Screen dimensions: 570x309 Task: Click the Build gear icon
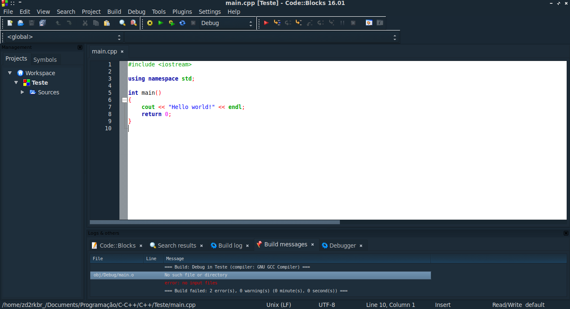pyautogui.click(x=150, y=23)
